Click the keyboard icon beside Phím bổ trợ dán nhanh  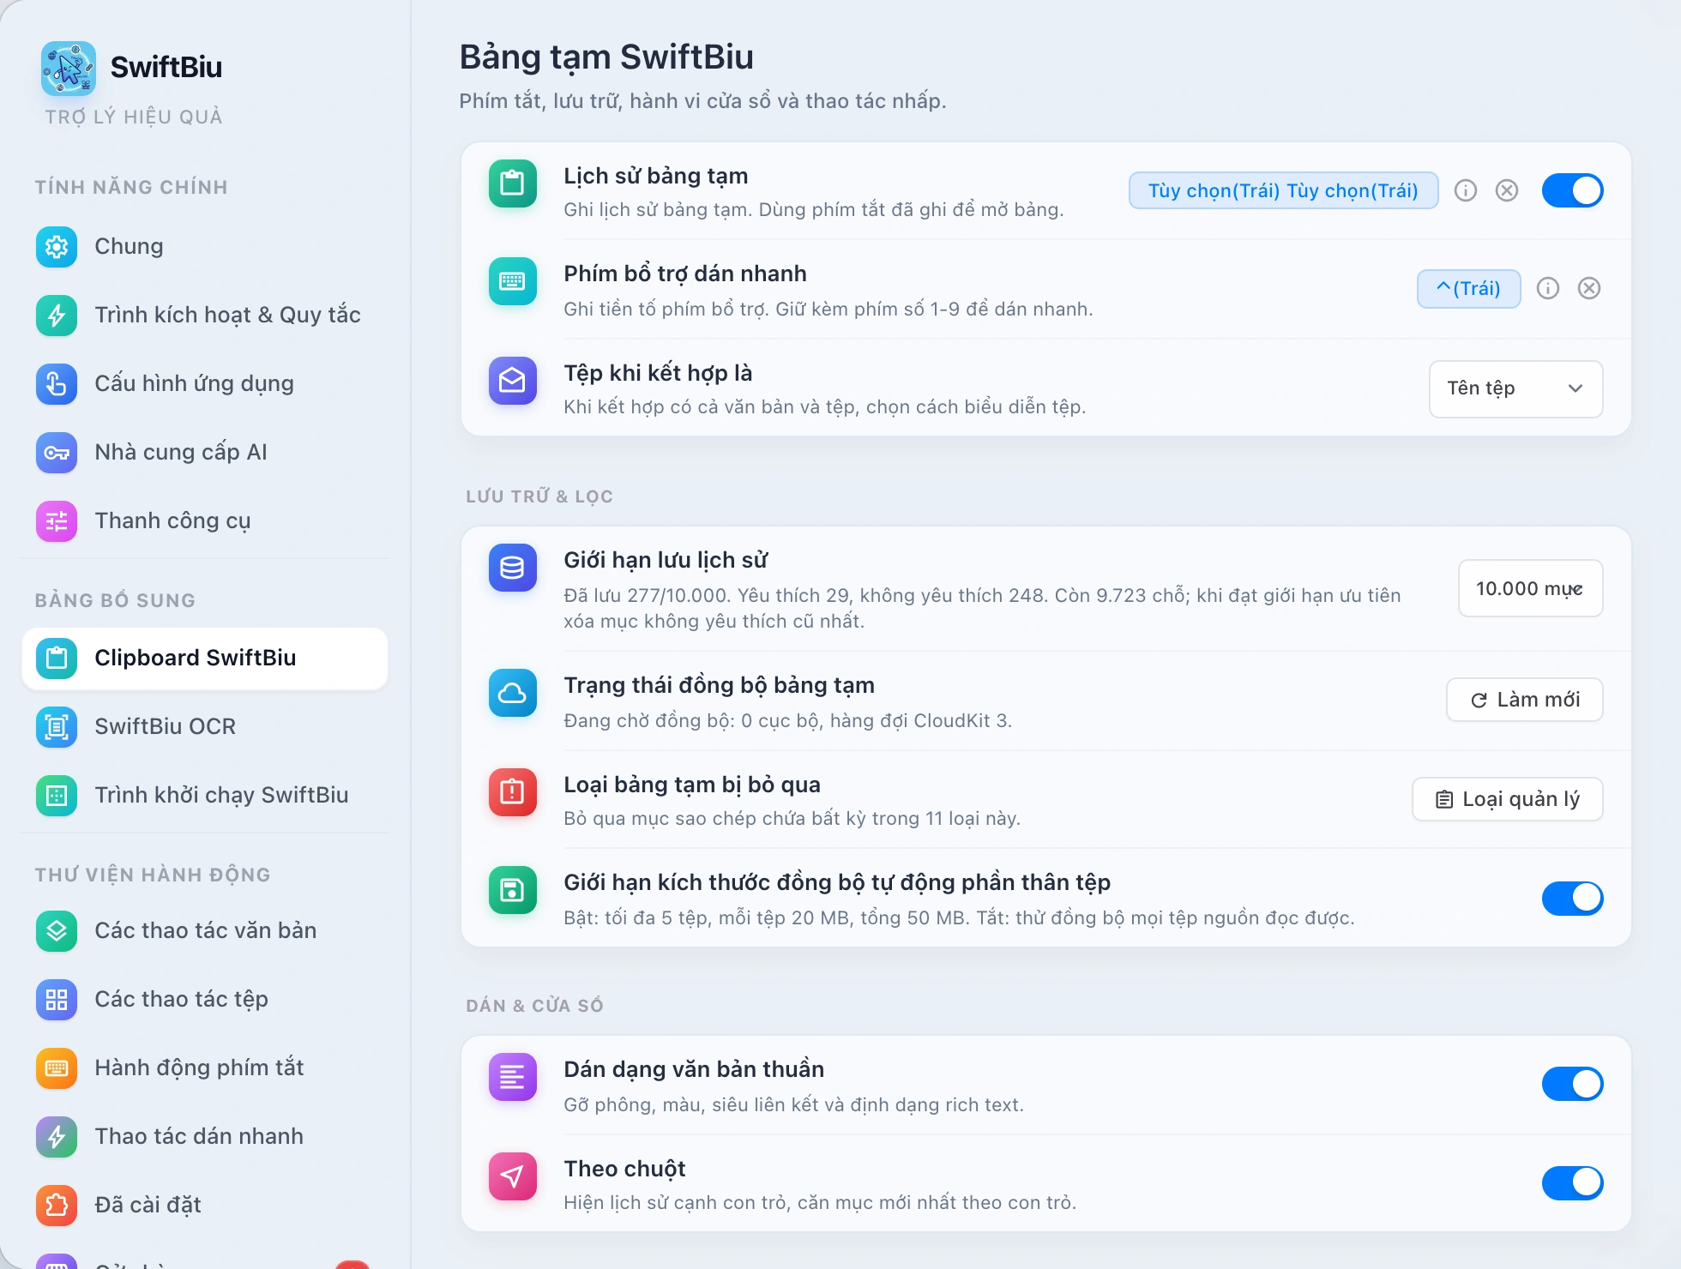click(513, 281)
